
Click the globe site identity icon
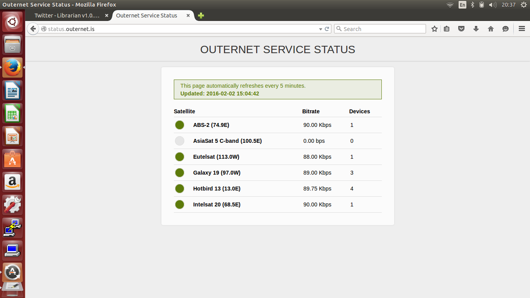(44, 29)
